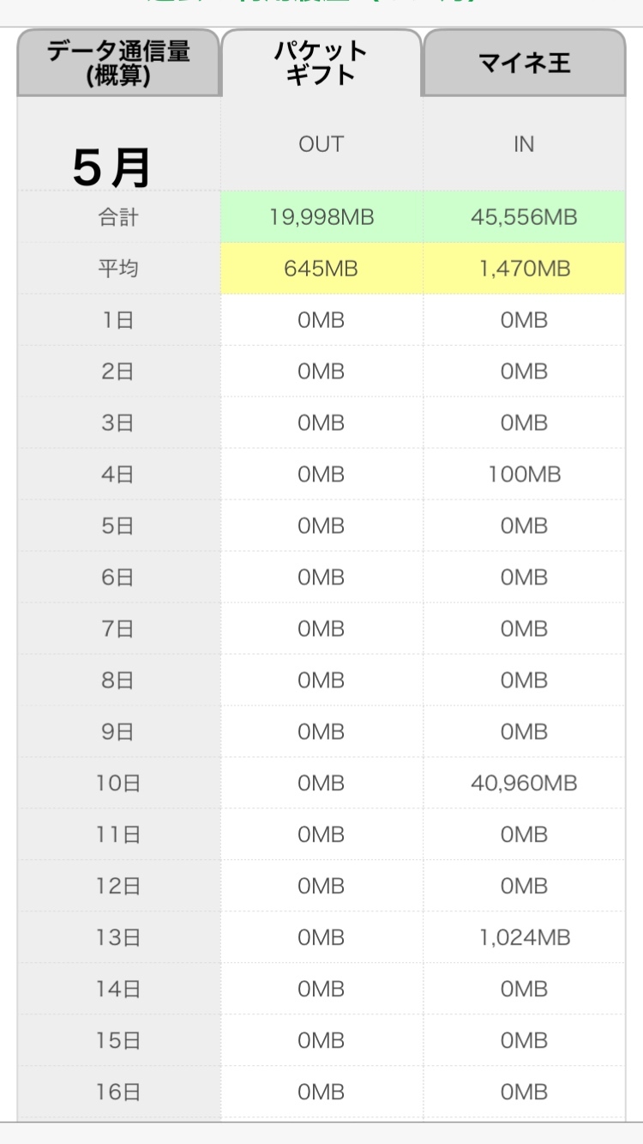643x1144 pixels.
Task: Click the green 45,556MB total cell
Action: pos(524,217)
